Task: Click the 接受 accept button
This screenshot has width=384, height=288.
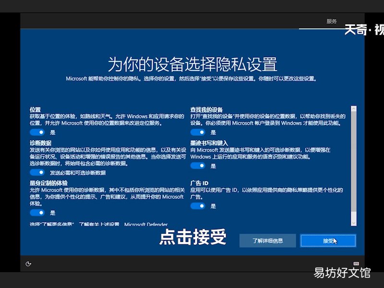Action: 328,240
